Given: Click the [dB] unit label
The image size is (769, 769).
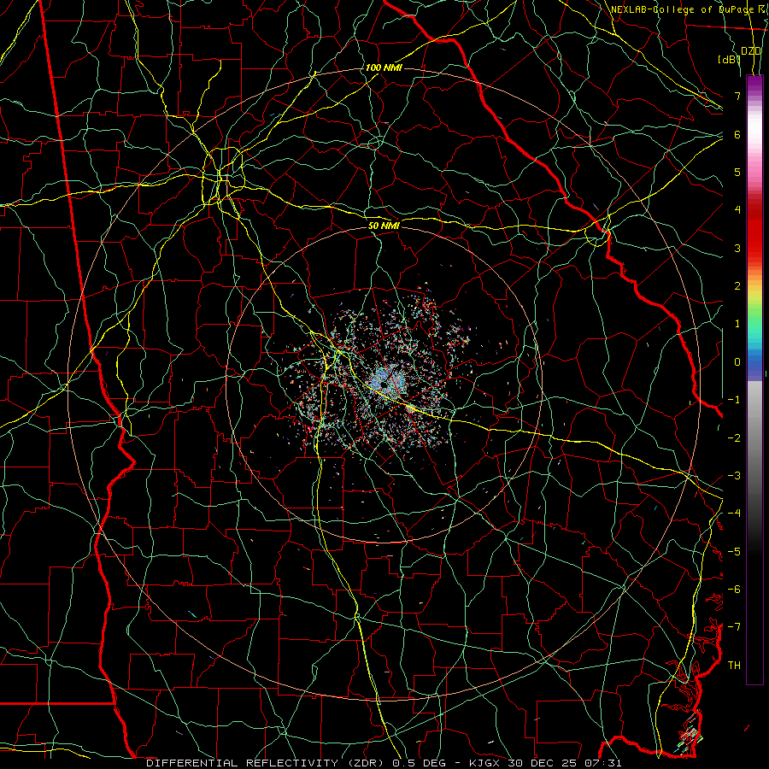Looking at the screenshot, I should click(729, 60).
